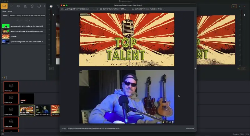This screenshot has width=250, height=136.
Task: Open the guest's settings gear icon
Action: coord(173,122)
